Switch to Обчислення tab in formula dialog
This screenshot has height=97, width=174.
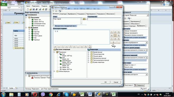click(110, 14)
